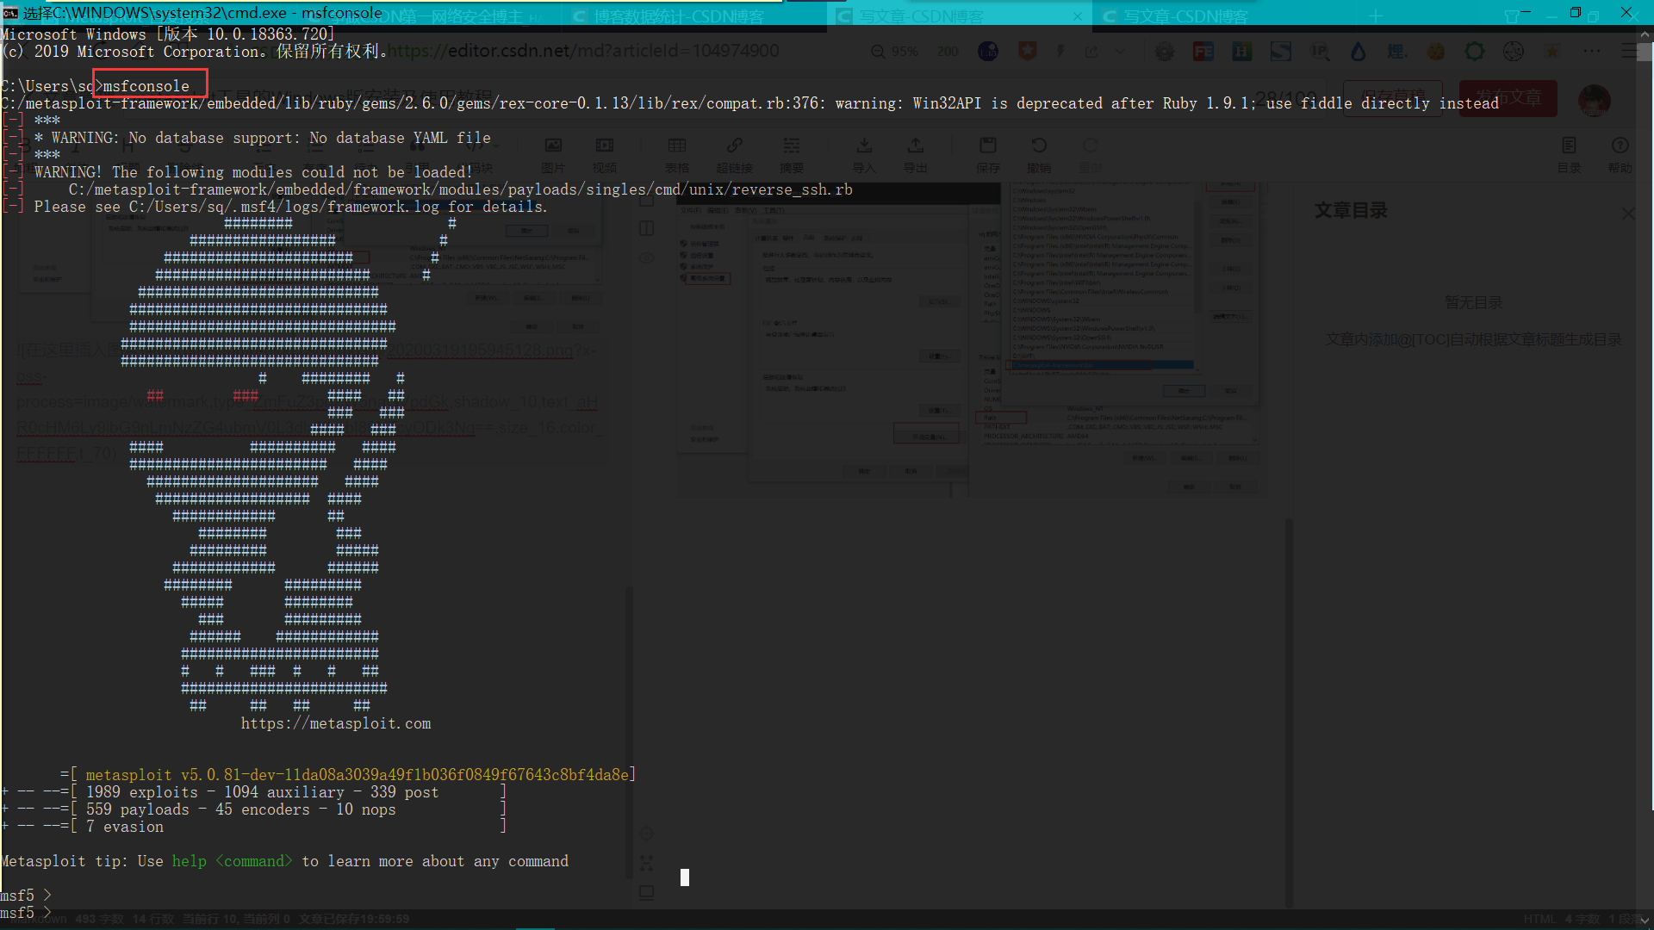The height and width of the screenshot is (930, 1654).
Task: Open a new browser tab with plus
Action: tap(1376, 16)
